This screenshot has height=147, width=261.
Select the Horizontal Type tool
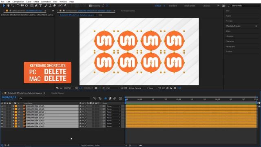click(x=40, y=5)
